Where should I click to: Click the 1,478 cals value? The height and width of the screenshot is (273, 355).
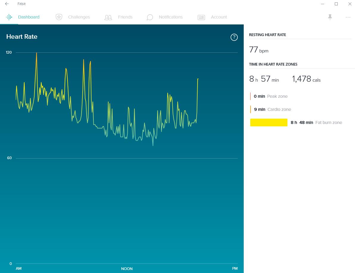point(306,79)
